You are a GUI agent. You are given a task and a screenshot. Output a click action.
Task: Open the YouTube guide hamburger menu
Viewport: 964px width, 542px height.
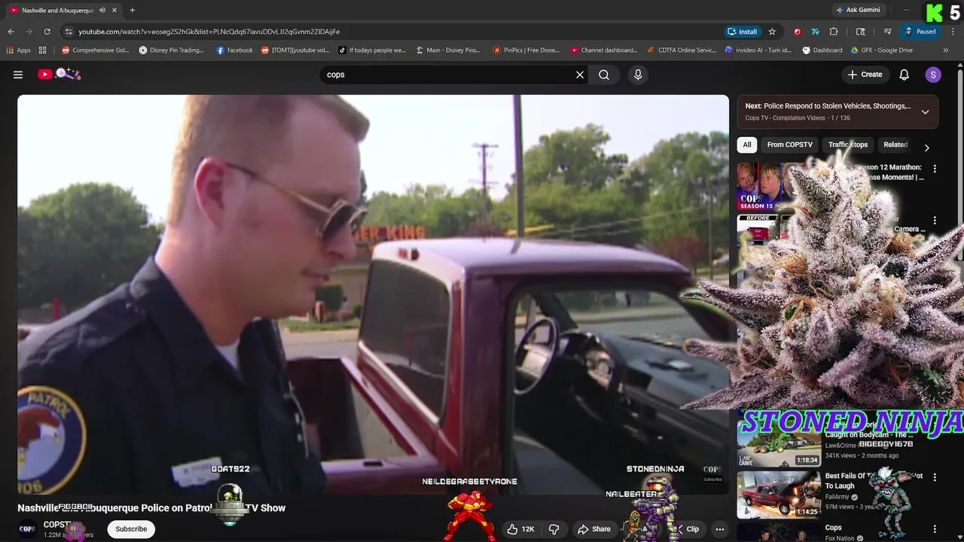pos(18,75)
